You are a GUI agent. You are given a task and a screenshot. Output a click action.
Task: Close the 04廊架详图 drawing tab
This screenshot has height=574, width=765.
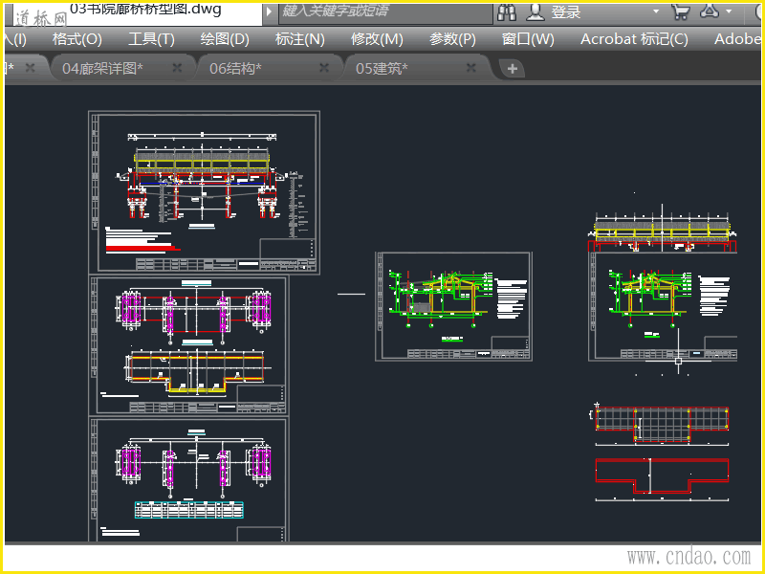pyautogui.click(x=177, y=68)
